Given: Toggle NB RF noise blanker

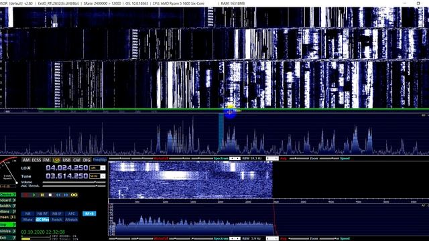Looking at the screenshot, I should (x=42, y=214).
